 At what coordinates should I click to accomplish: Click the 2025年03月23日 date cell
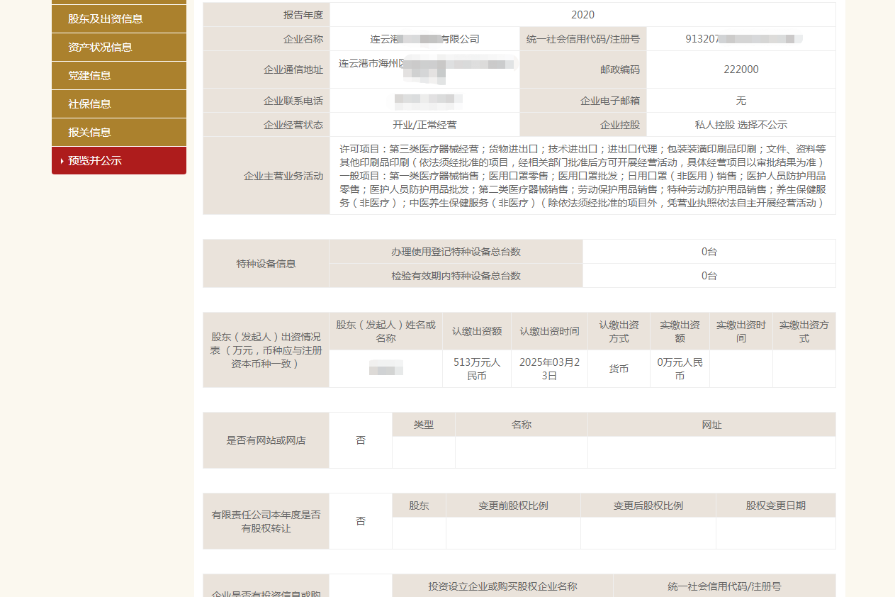tap(549, 369)
